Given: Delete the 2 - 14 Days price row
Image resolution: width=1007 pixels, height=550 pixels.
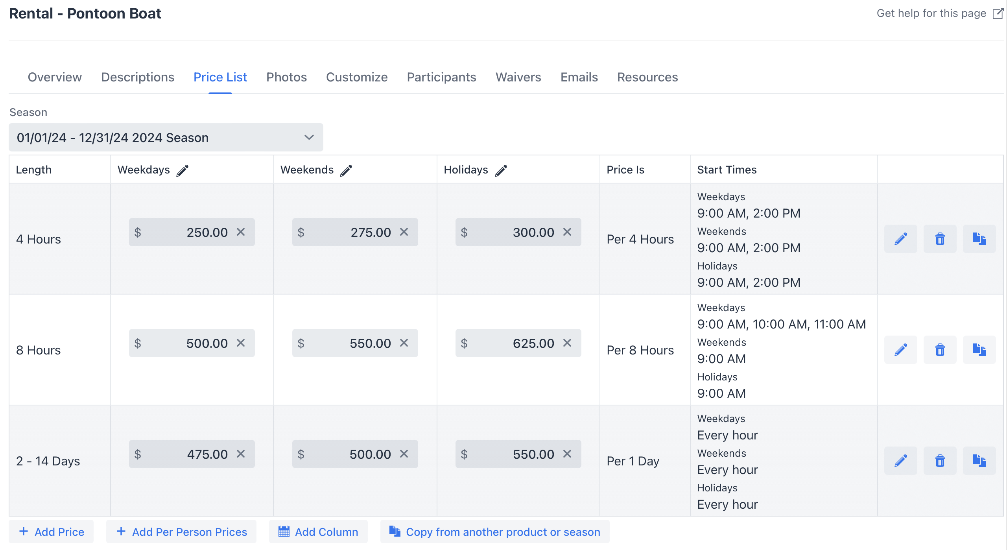Looking at the screenshot, I should point(940,461).
